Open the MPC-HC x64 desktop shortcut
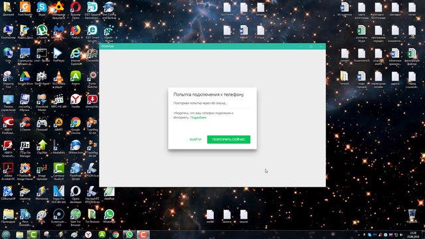Viewport: 425px width, 239px height. coord(58,101)
